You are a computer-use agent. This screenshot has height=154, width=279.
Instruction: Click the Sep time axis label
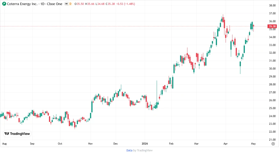[x=32, y=143]
